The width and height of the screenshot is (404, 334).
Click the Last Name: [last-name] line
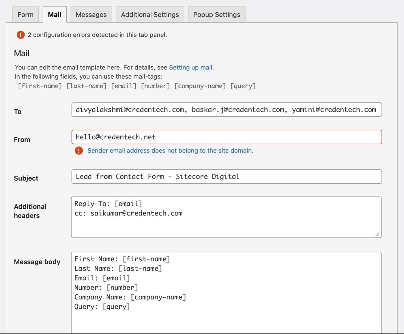click(118, 269)
